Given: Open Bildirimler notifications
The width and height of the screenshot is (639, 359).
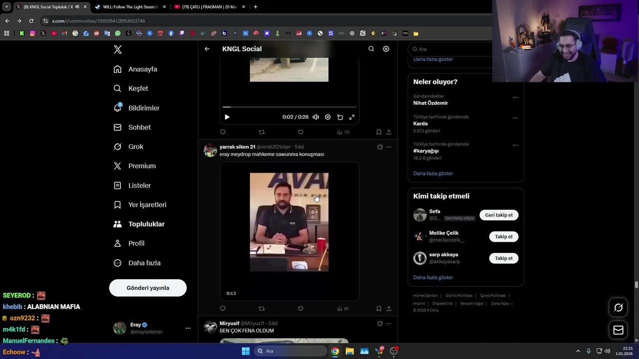Looking at the screenshot, I should tap(137, 108).
